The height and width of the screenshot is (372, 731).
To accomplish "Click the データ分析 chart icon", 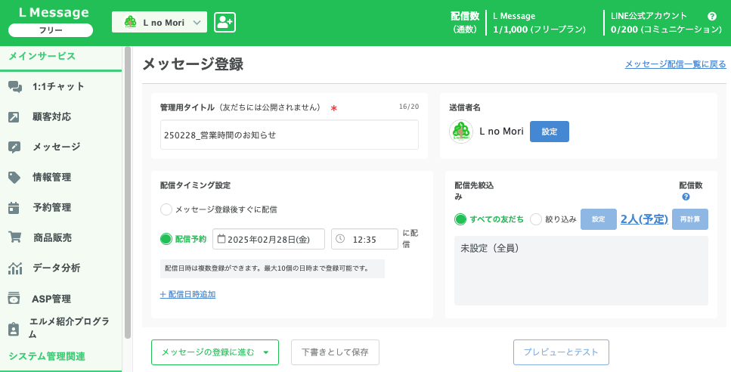I will (14, 268).
